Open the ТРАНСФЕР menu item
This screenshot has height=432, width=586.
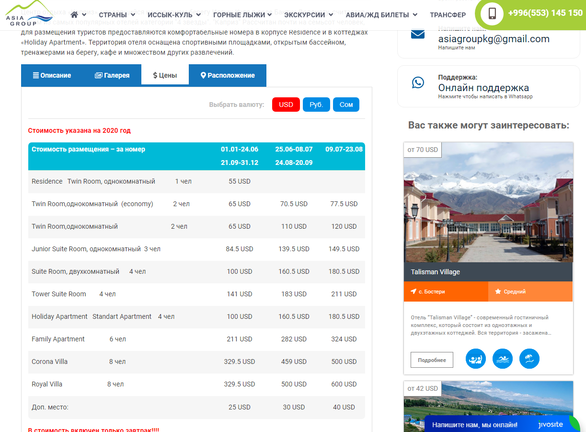(x=448, y=15)
